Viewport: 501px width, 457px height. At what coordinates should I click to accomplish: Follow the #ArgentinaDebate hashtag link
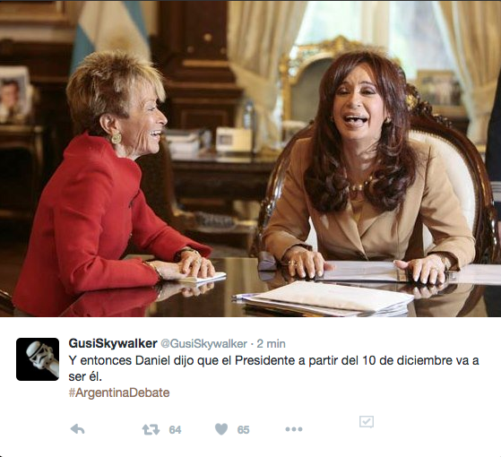click(x=119, y=392)
